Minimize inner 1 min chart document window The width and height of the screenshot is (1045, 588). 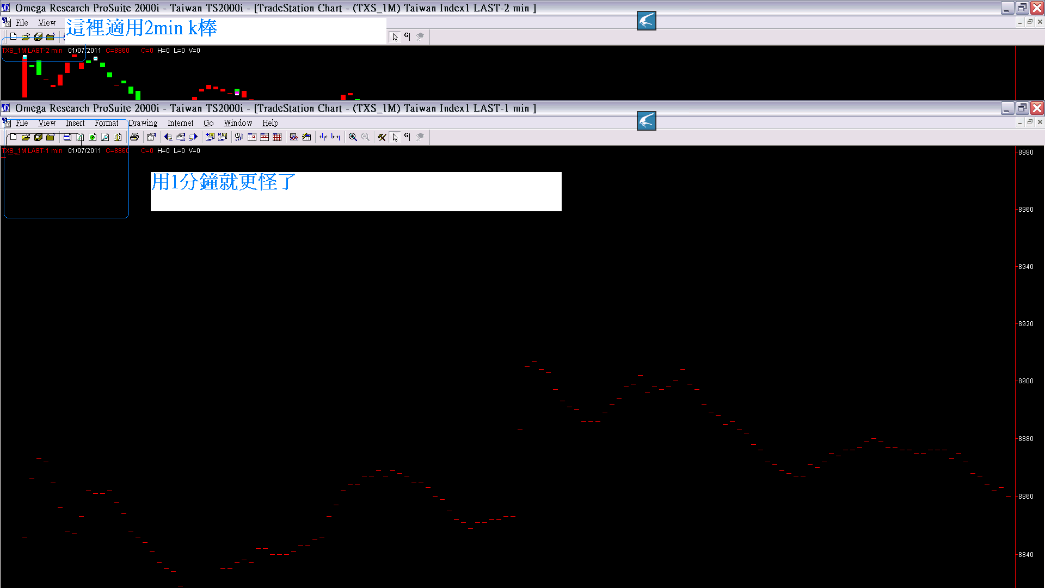coord(1019,122)
